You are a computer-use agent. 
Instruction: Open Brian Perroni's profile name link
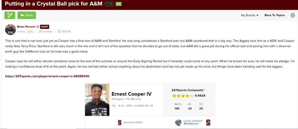point(26,27)
